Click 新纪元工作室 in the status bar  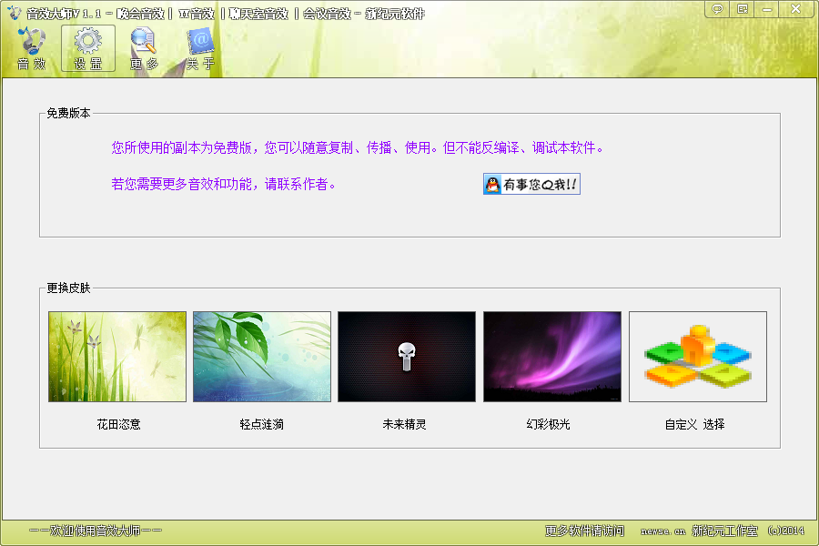(724, 531)
